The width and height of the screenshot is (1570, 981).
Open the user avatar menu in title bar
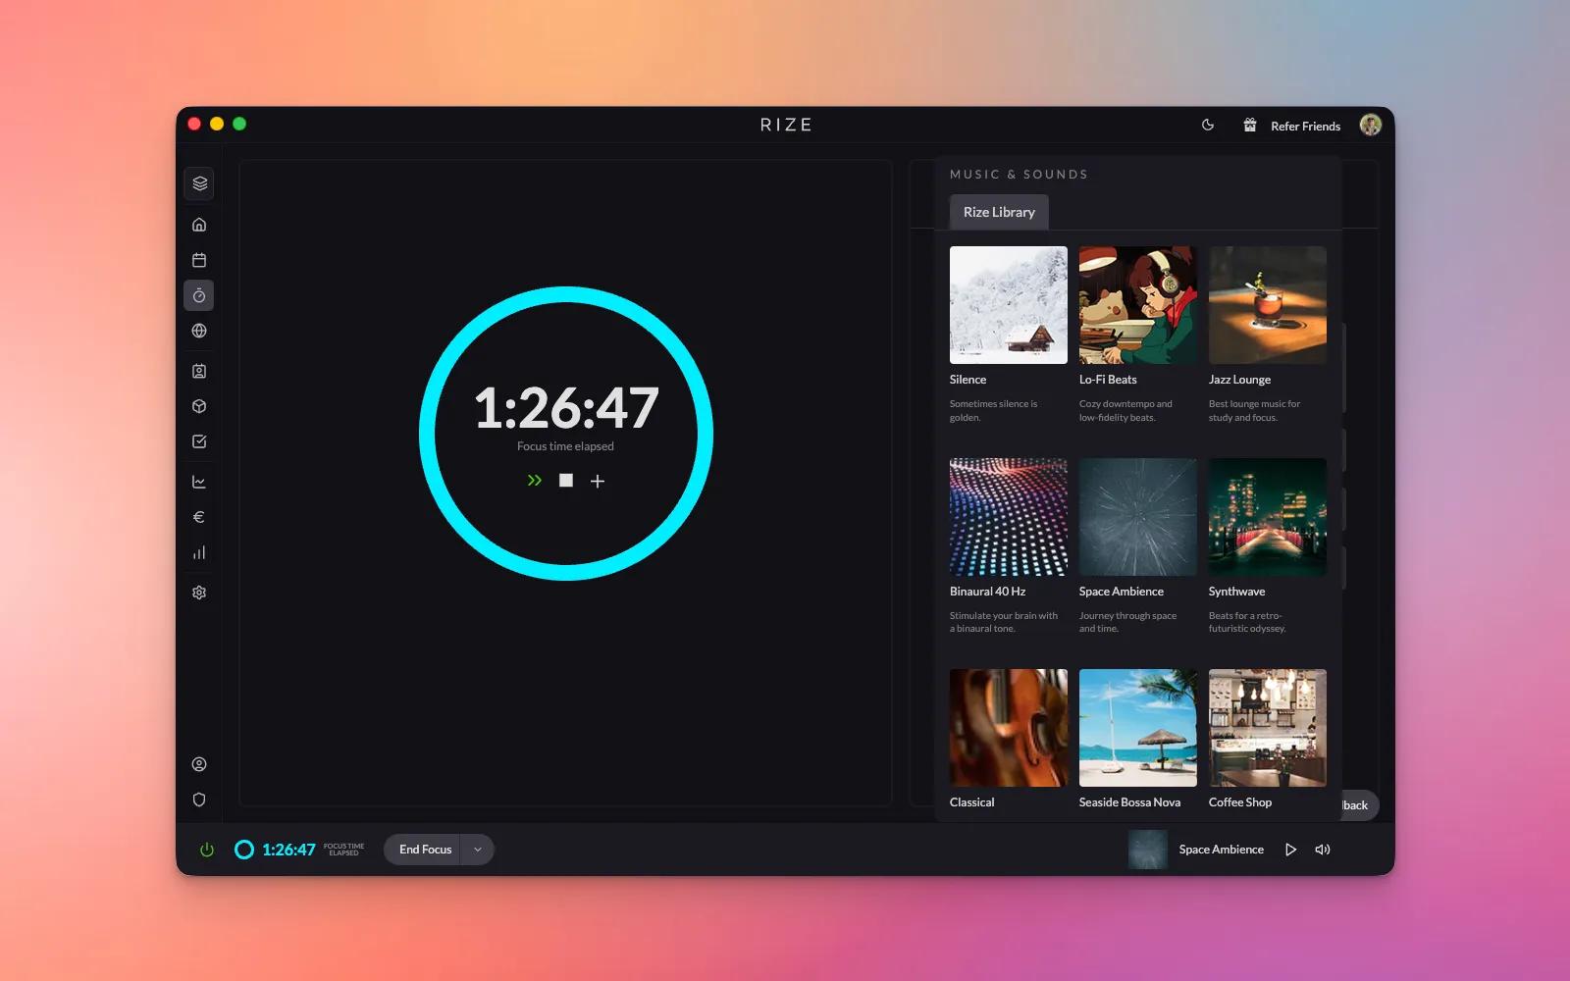(x=1370, y=125)
